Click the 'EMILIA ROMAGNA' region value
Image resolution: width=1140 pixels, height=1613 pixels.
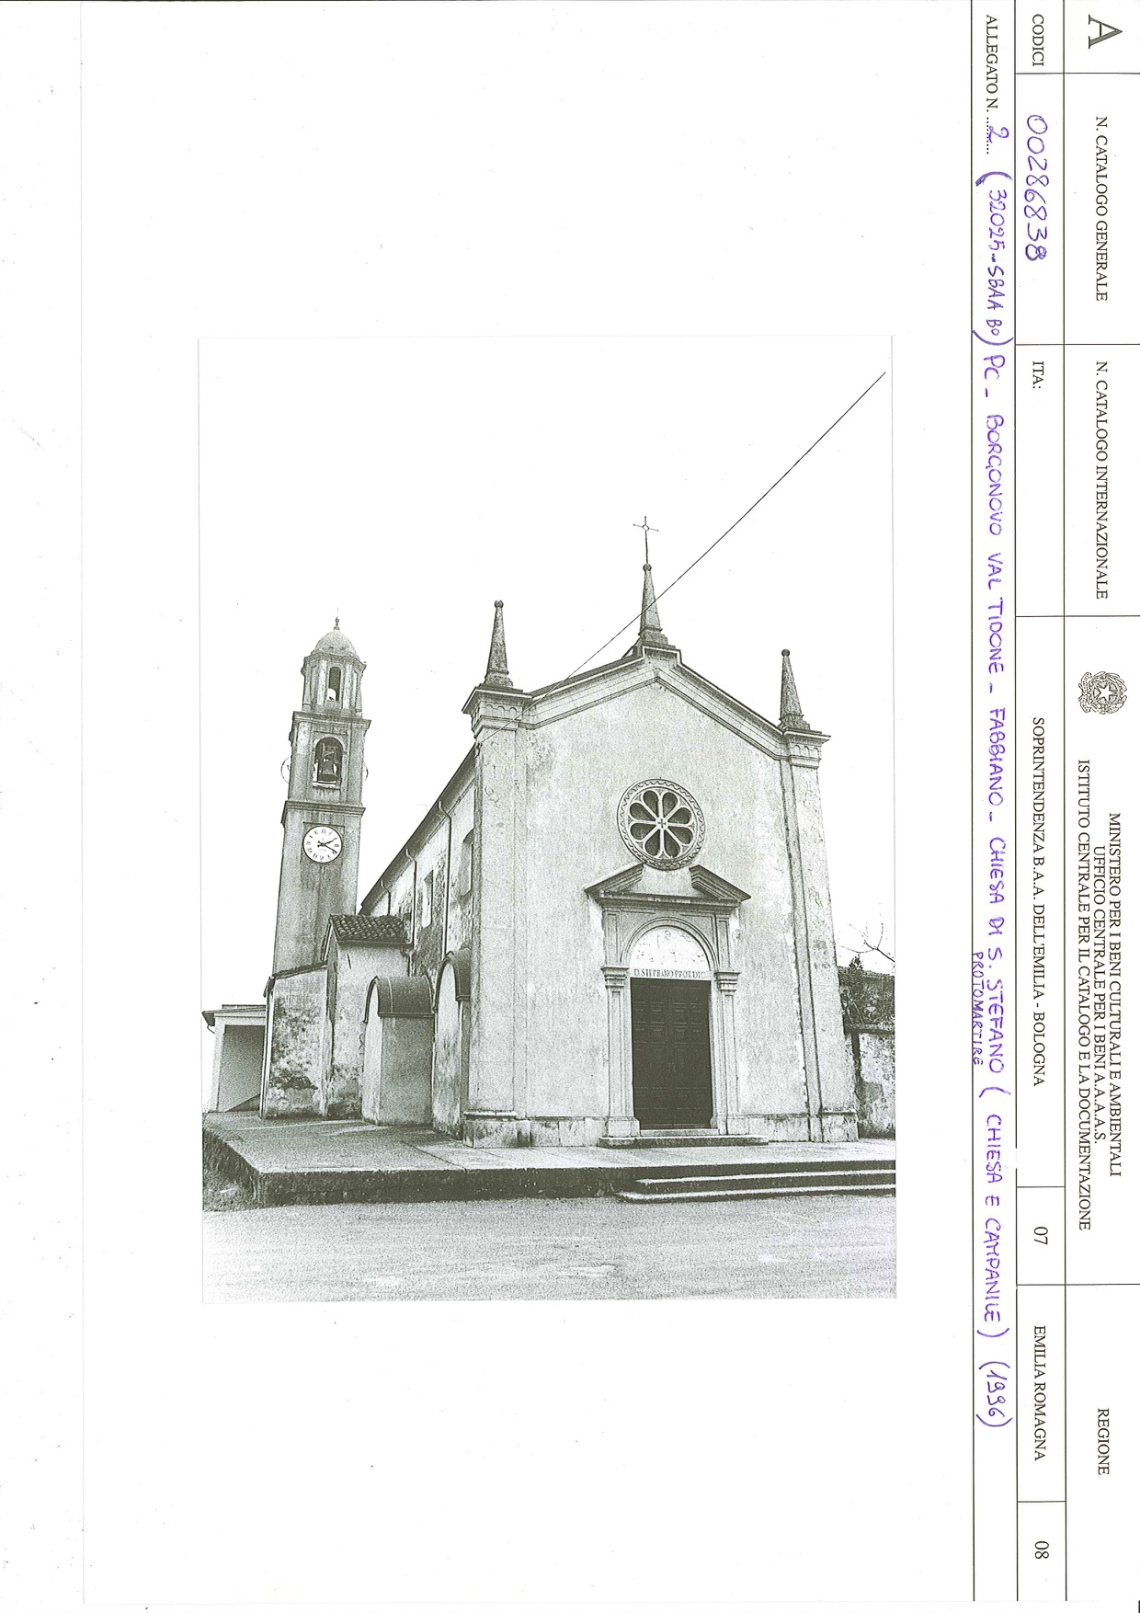[x=1039, y=1393]
